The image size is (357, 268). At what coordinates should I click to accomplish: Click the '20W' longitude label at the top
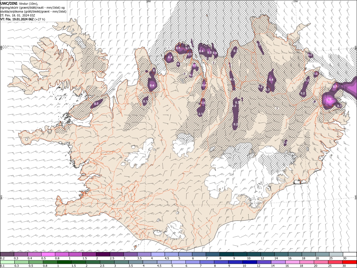(148, 1)
